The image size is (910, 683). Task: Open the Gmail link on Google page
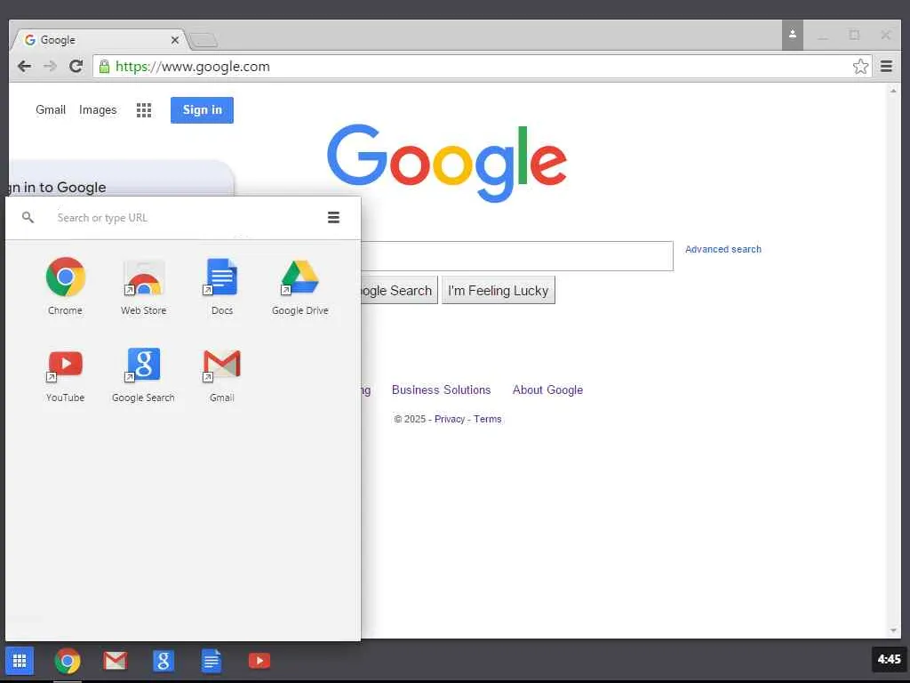[51, 109]
